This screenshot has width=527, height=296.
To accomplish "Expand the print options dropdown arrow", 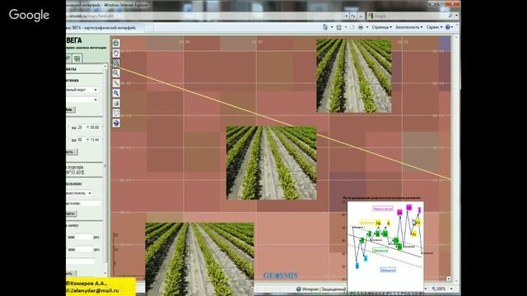I will coord(367,27).
